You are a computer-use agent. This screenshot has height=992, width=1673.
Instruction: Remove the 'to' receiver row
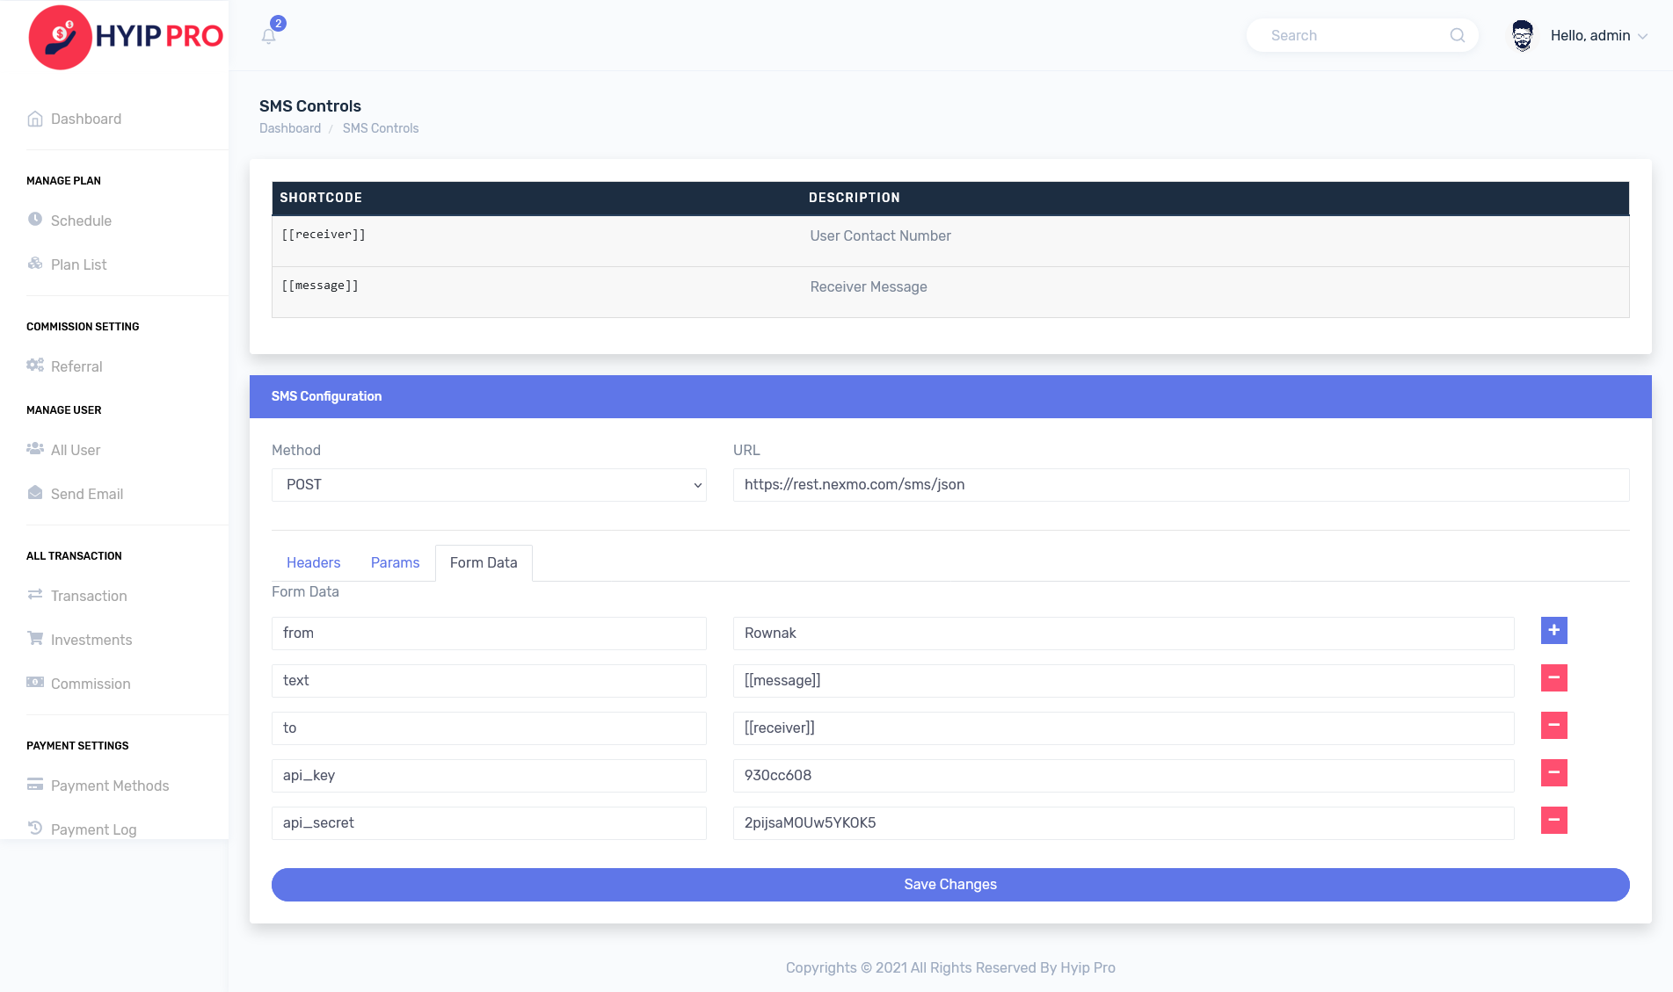coord(1553,725)
